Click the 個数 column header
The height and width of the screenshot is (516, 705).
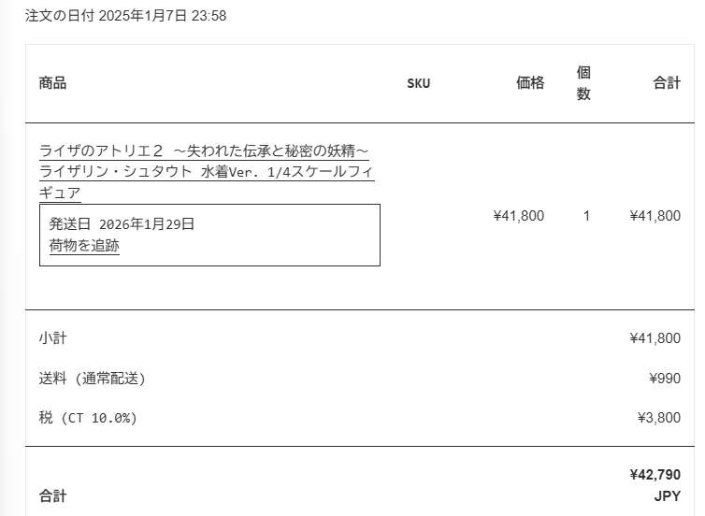[x=583, y=83]
